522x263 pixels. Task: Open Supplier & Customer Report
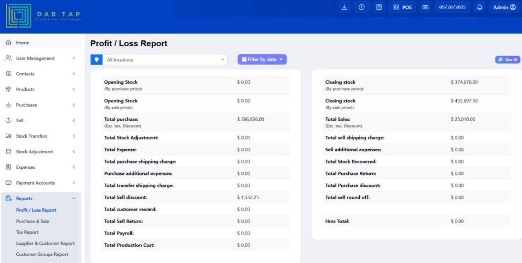point(45,243)
